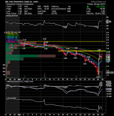Select the Volume value 10,411,730

99,14
